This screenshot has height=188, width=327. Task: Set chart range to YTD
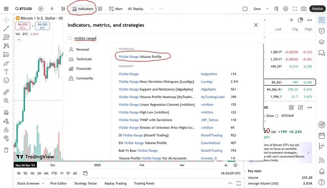54,173
